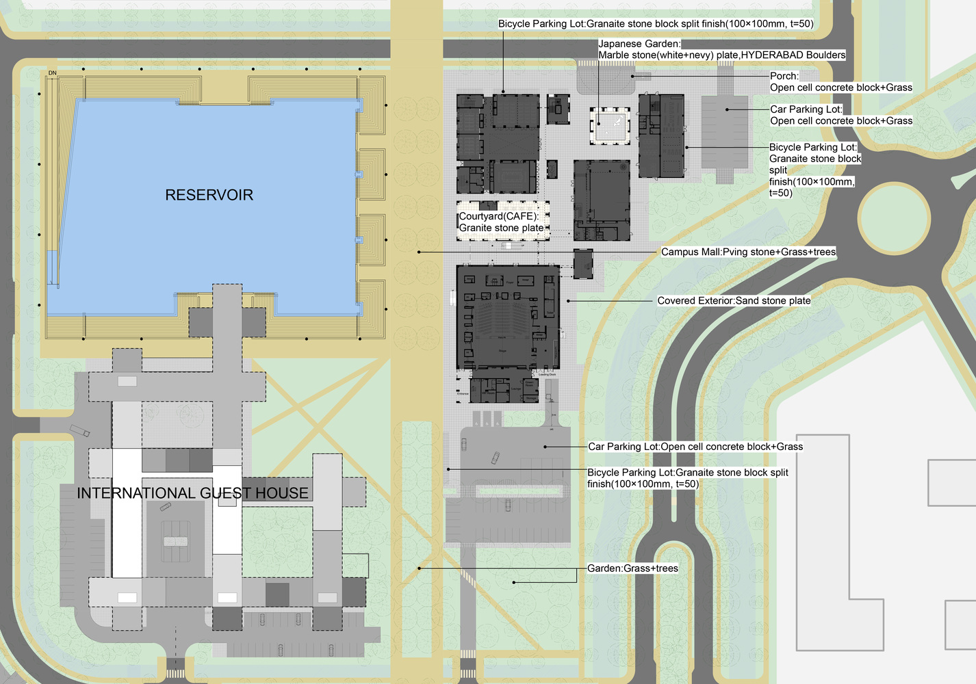This screenshot has height=684, width=976.
Task: Click the Campus Mall annotation text
Action: click(x=748, y=252)
